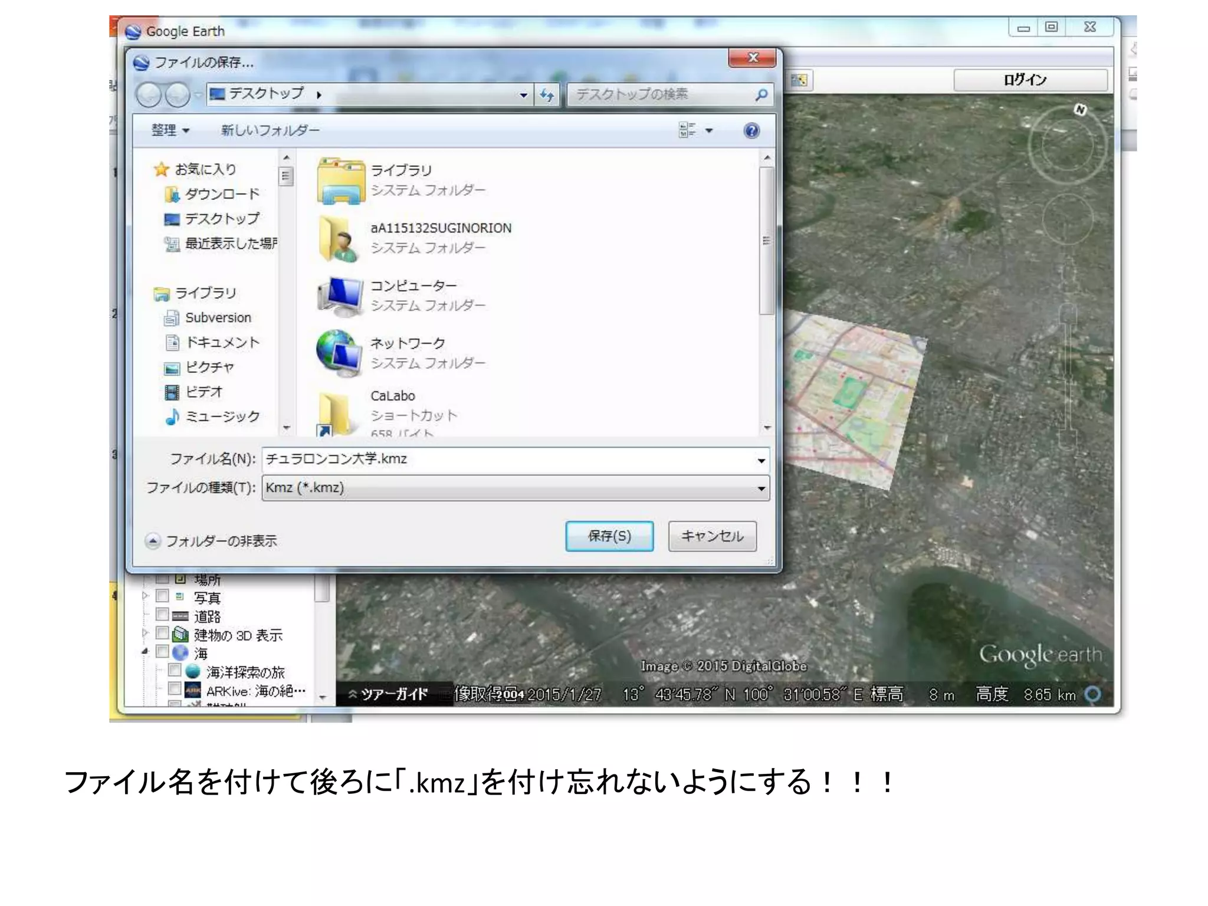Click the look-around ring control
The width and height of the screenshot is (1208, 906).
tap(1067, 145)
